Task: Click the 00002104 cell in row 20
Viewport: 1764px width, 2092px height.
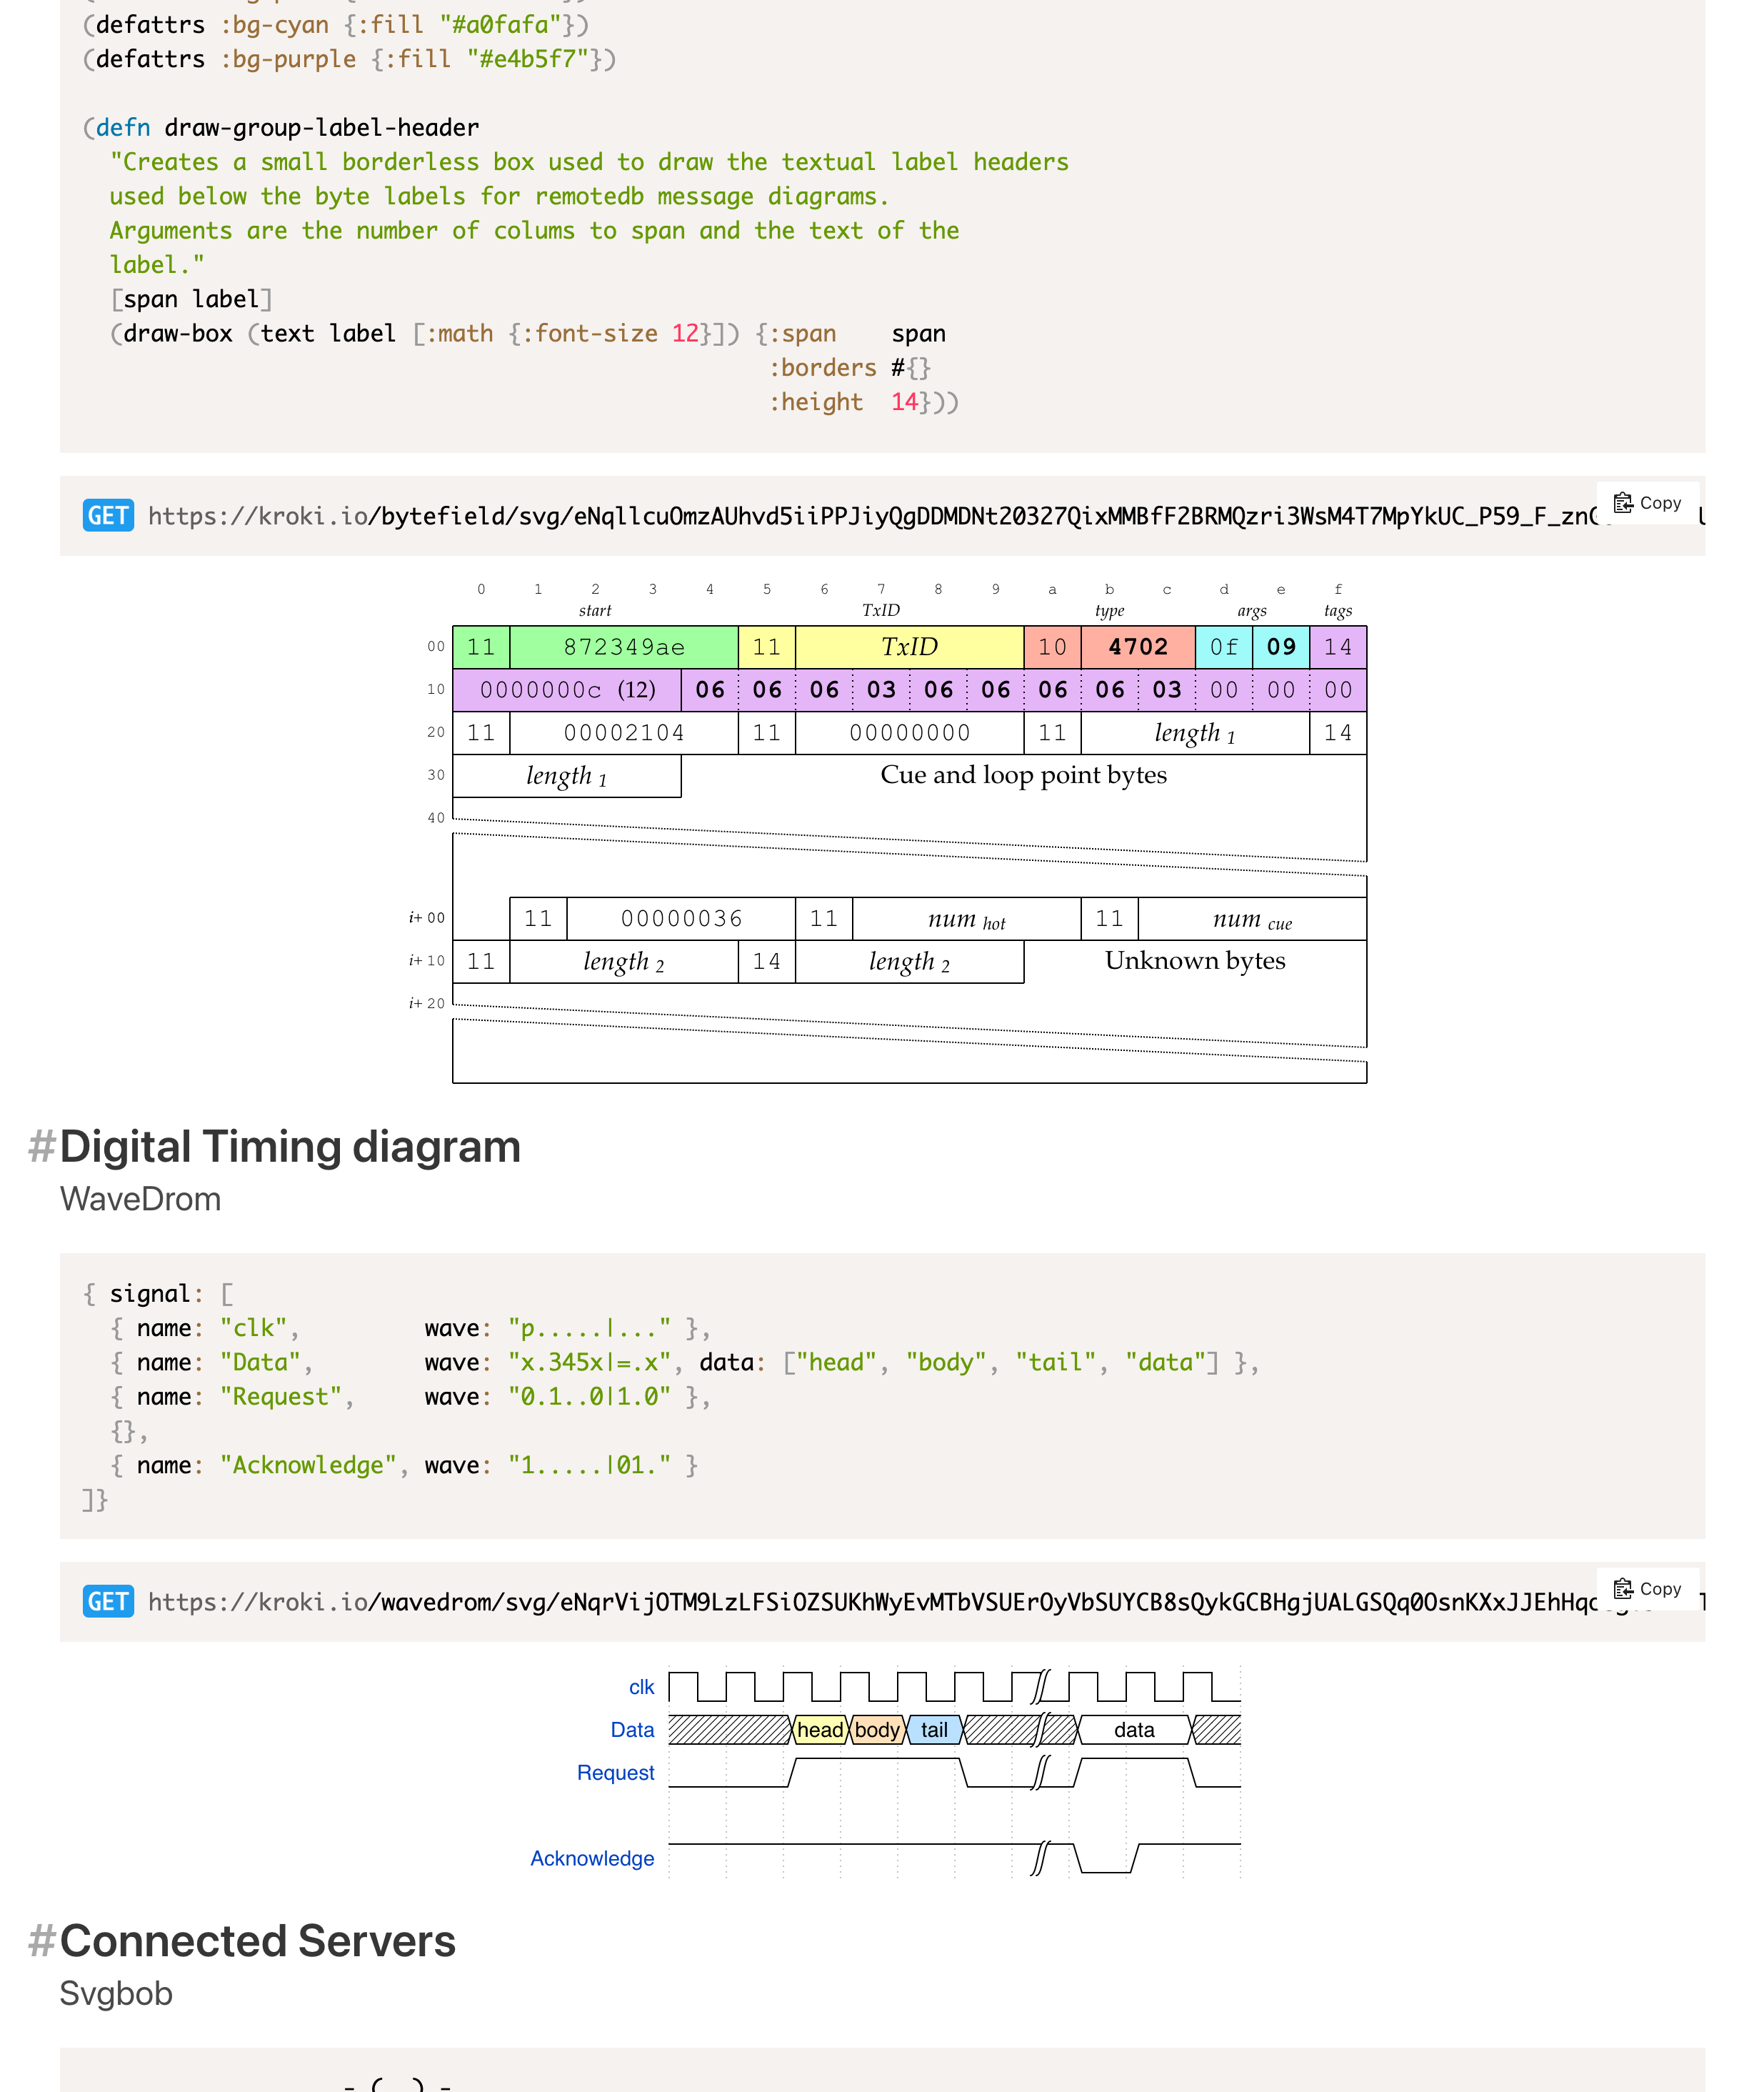Action: 624,733
